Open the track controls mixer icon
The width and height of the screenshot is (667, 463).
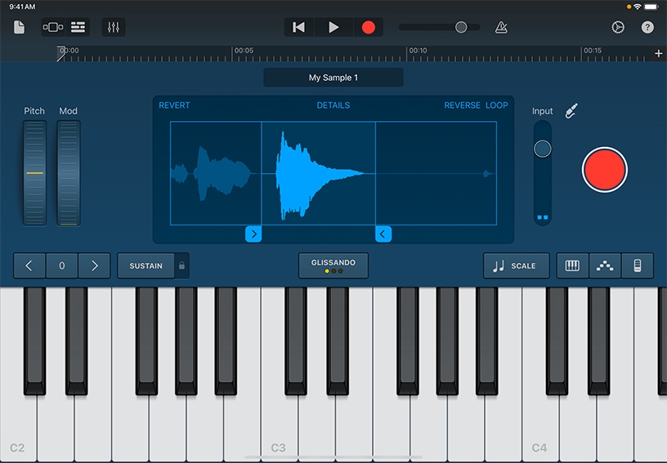pyautogui.click(x=114, y=27)
